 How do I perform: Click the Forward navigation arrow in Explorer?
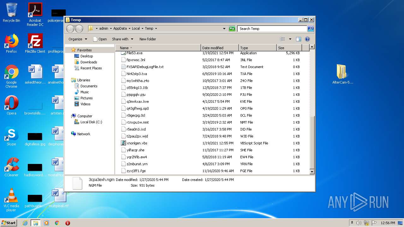79,29
